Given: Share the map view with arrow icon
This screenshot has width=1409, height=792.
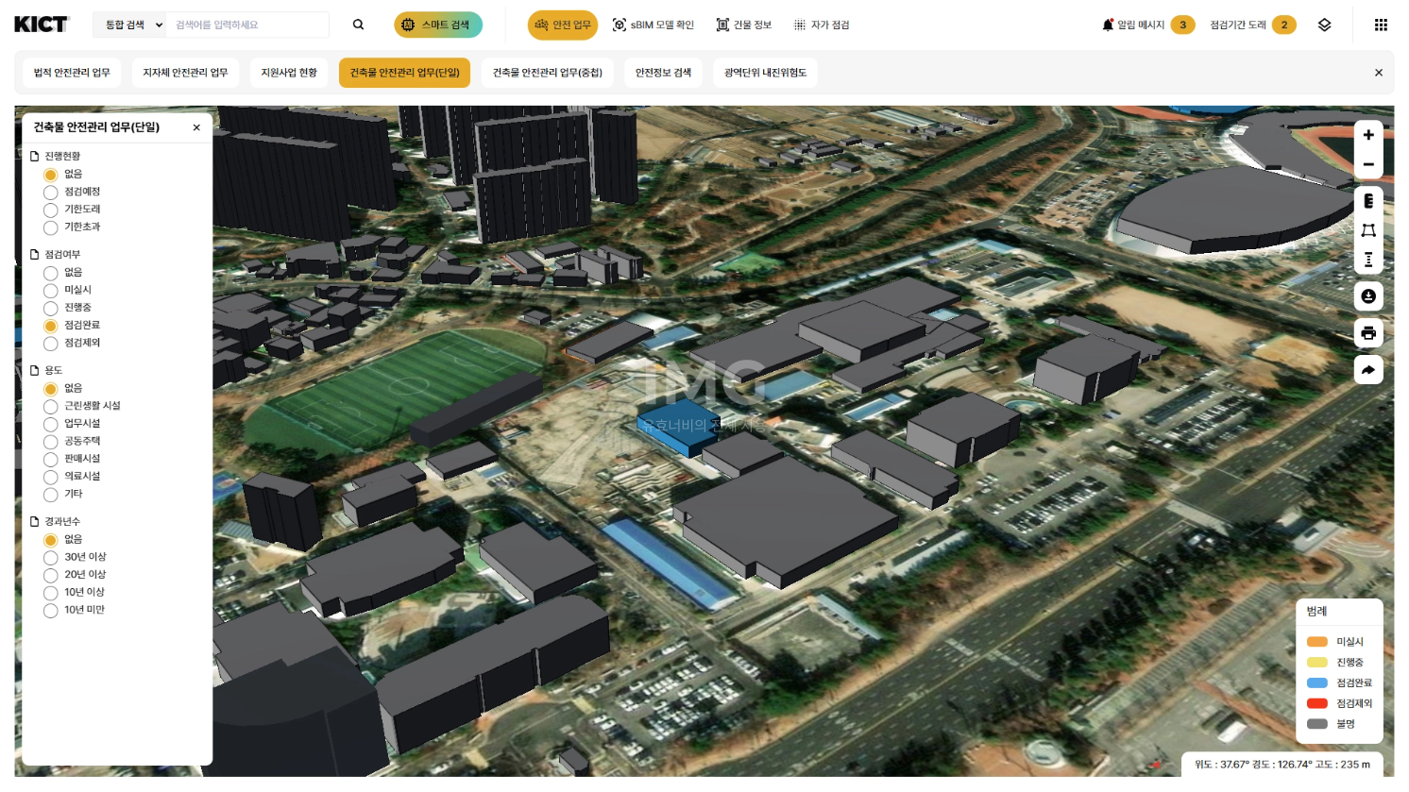Looking at the screenshot, I should pyautogui.click(x=1368, y=370).
